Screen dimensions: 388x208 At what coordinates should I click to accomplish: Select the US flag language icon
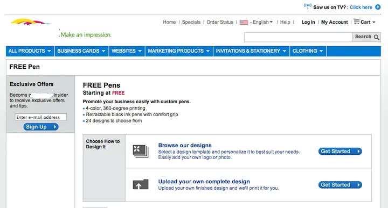pyautogui.click(x=244, y=22)
